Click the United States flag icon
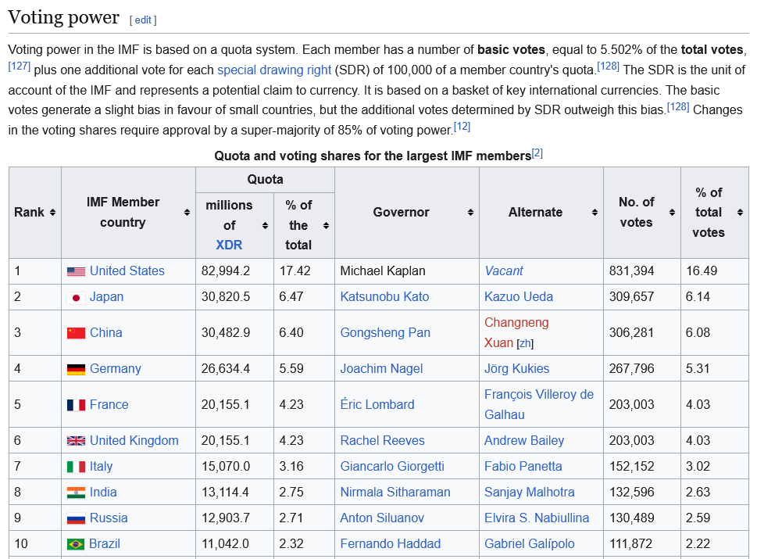This screenshot has height=559, width=757. click(x=76, y=271)
